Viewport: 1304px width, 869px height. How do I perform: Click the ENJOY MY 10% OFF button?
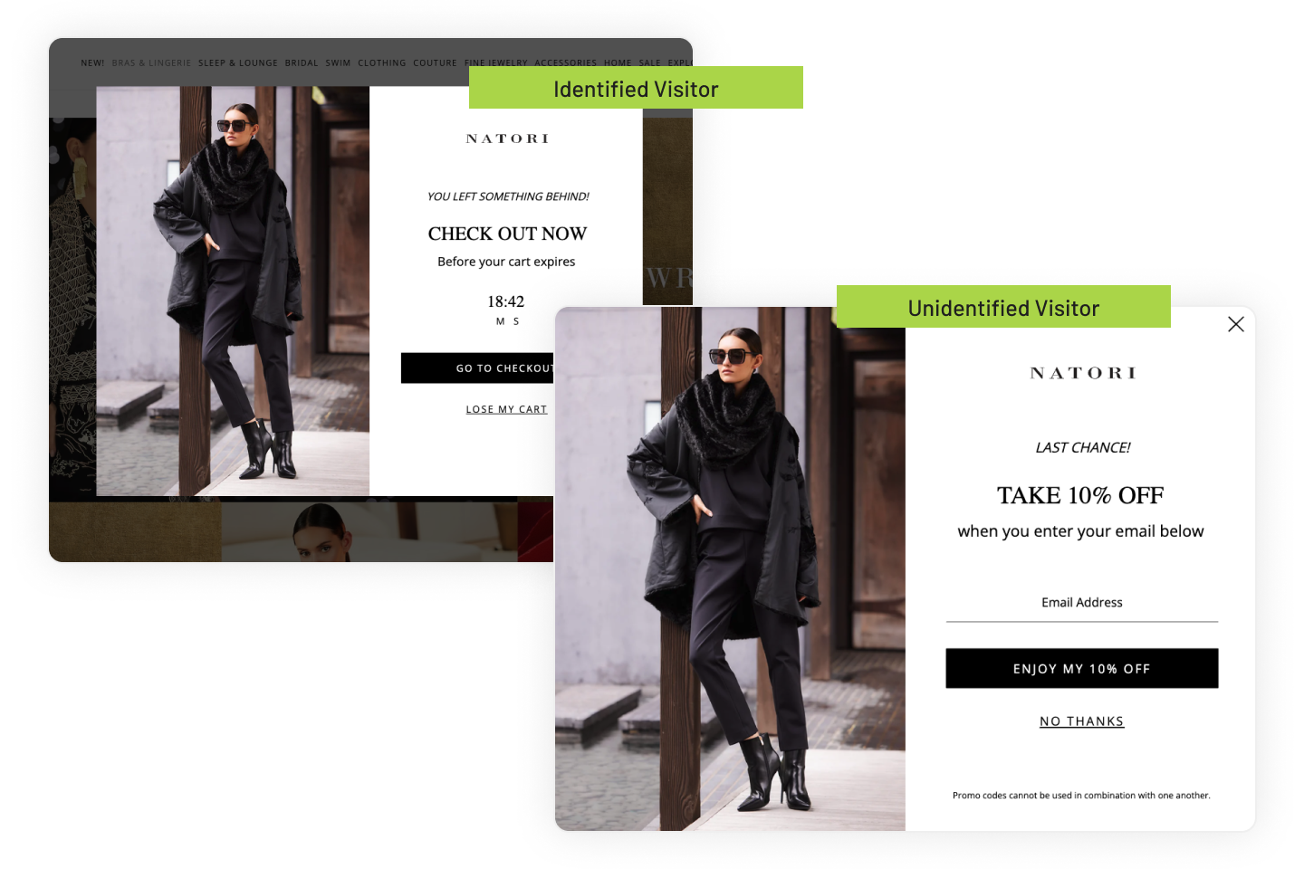coord(1081,668)
